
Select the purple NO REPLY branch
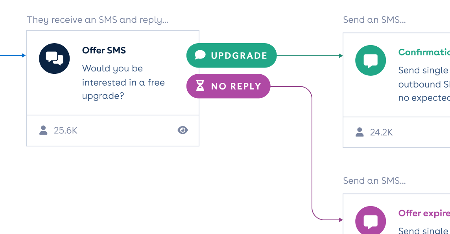pos(229,86)
